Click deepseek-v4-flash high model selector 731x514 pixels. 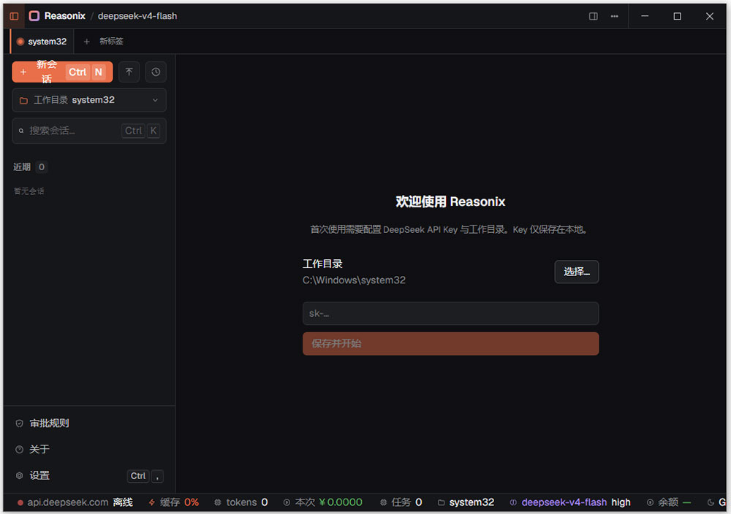click(570, 502)
